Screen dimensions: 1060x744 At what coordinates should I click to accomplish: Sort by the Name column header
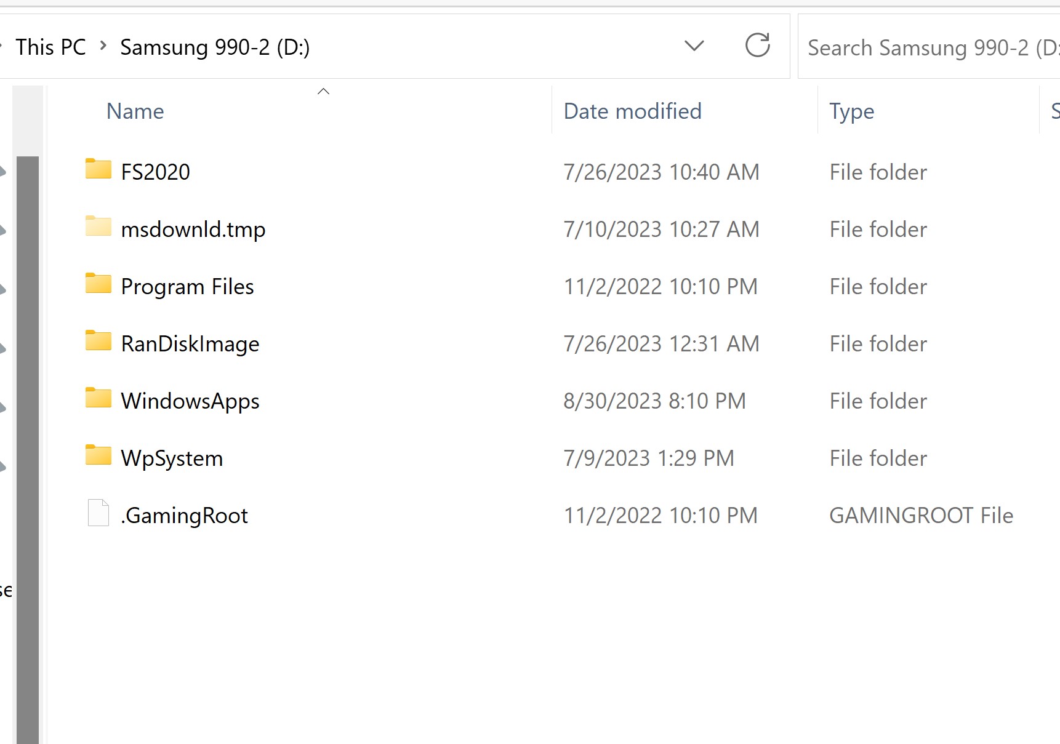135,111
